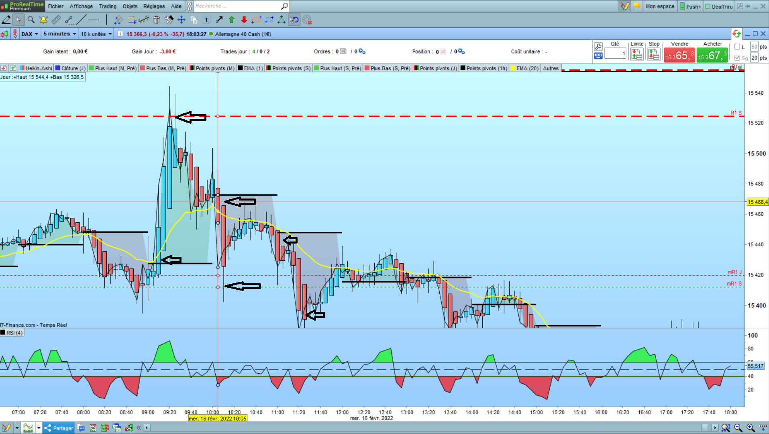Open the alert bell tool
Screen dimensions: 769x434
tap(43, 20)
